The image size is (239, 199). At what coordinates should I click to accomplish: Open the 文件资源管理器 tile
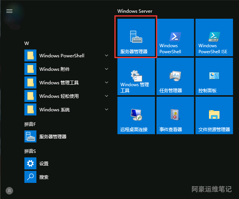tap(214, 115)
